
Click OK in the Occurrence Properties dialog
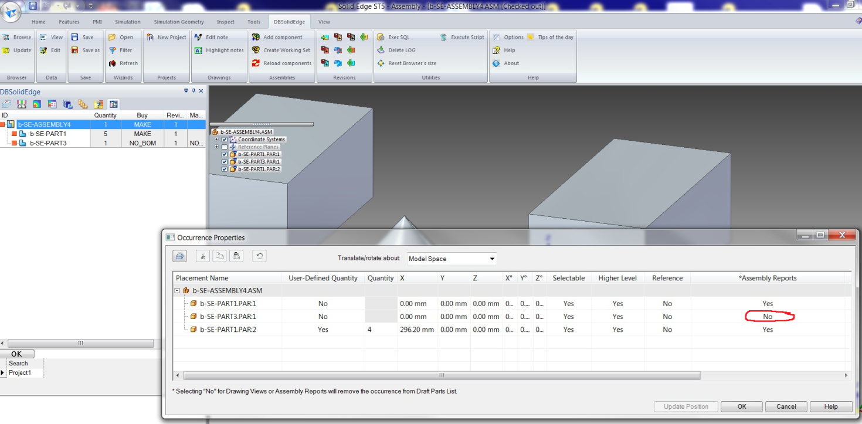(x=742, y=406)
